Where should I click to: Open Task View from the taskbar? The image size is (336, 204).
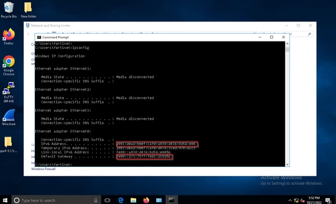[107, 201]
